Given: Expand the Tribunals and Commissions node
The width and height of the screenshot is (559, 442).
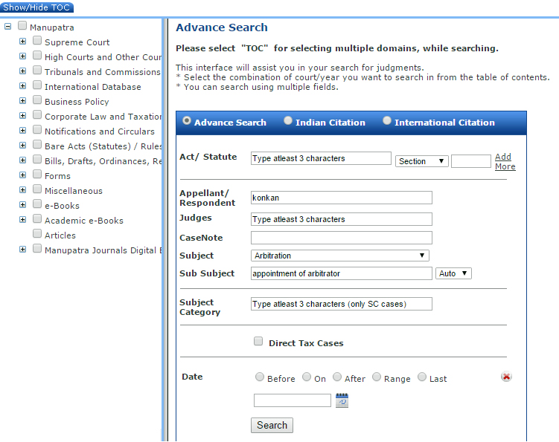Looking at the screenshot, I should click(x=23, y=71).
